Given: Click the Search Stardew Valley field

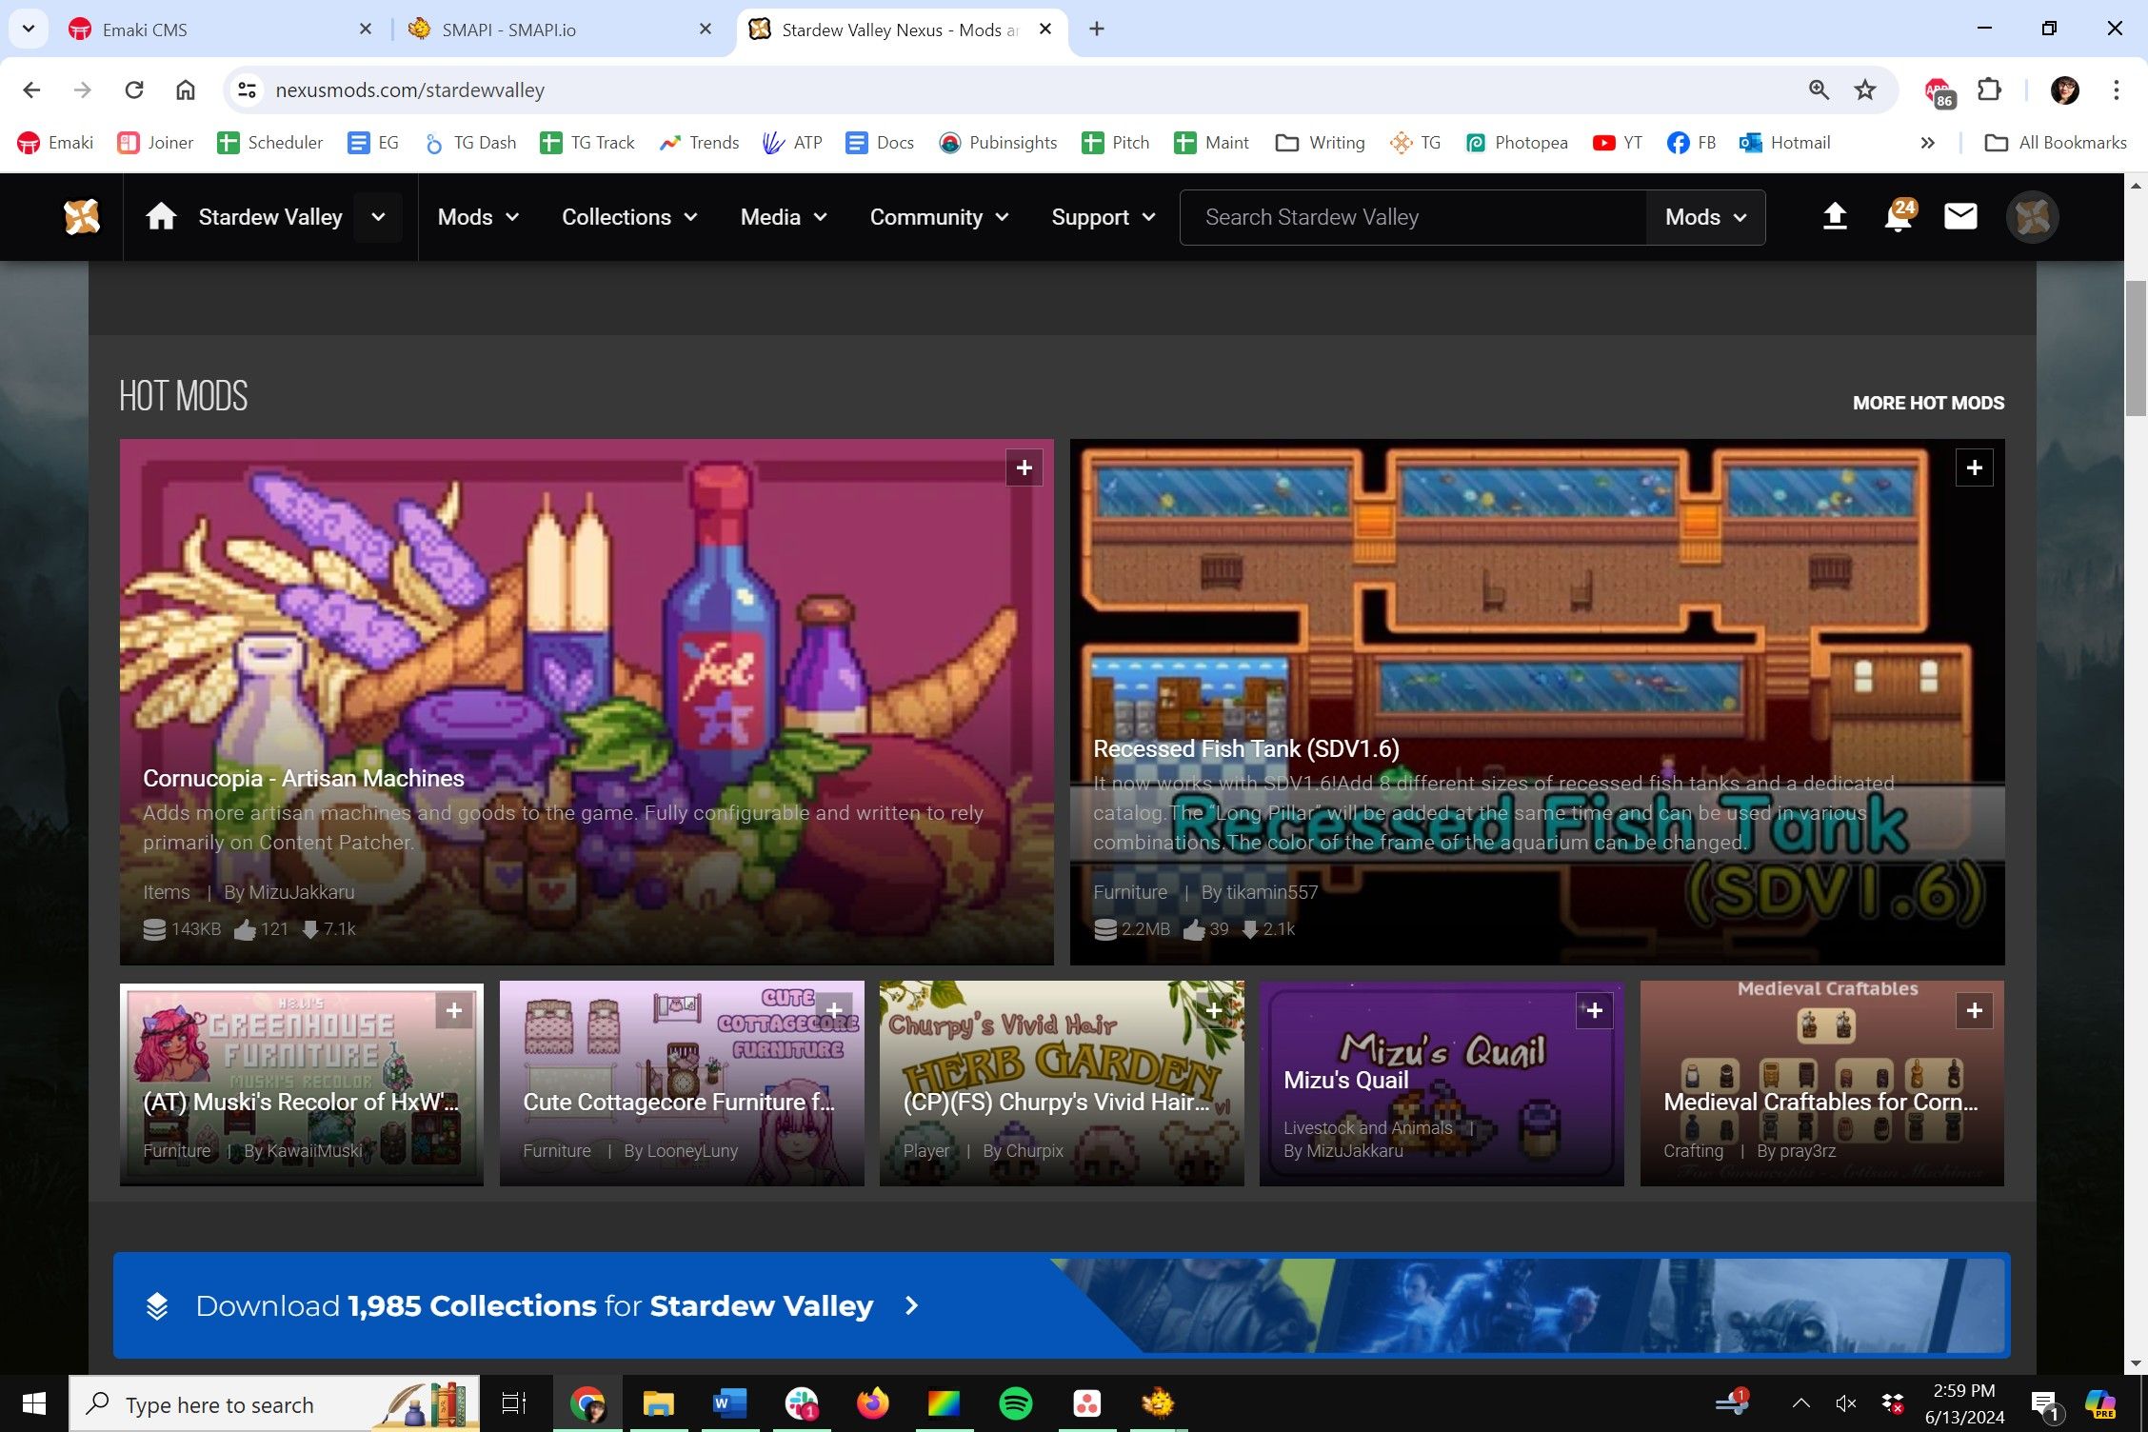Looking at the screenshot, I should click(1413, 217).
